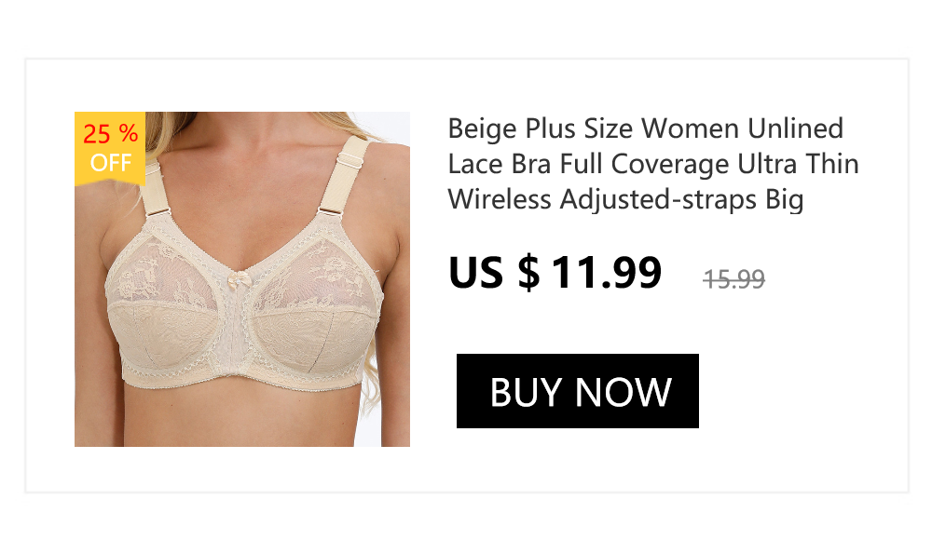Image resolution: width=932 pixels, height=540 pixels.
Task: Click the 11.99 price digits
Action: (607, 273)
